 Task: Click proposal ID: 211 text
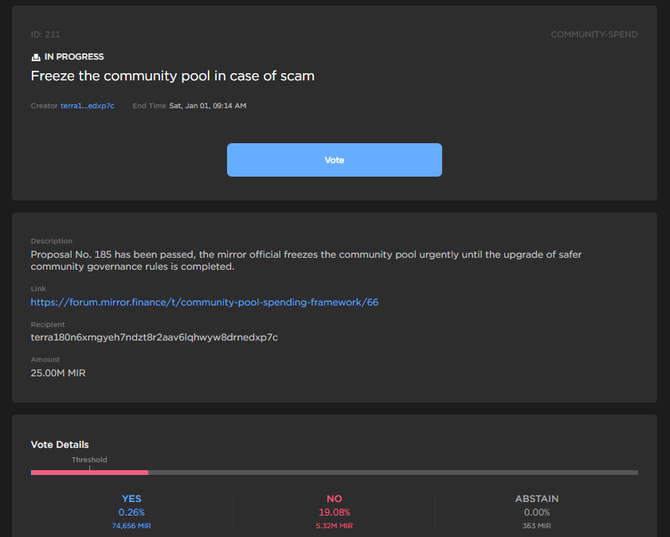(45, 34)
